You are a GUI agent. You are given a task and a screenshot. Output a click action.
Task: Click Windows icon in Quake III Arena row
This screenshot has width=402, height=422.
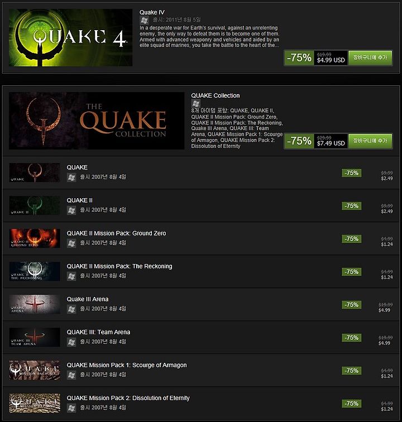point(71,309)
